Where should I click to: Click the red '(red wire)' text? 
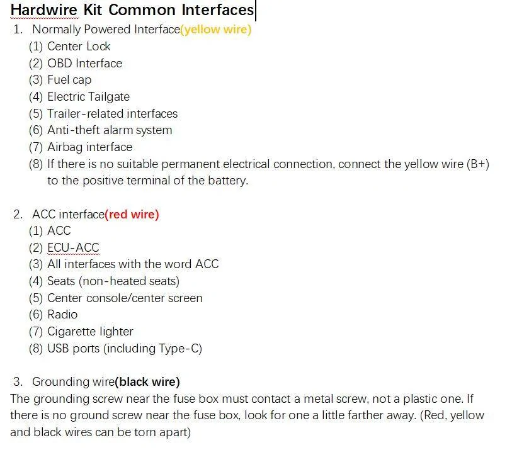click(132, 215)
